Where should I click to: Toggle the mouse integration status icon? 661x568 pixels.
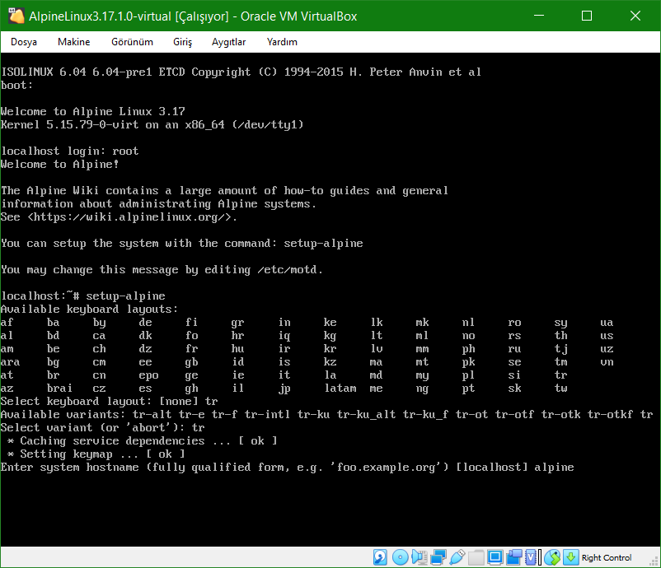pyautogui.click(x=552, y=557)
